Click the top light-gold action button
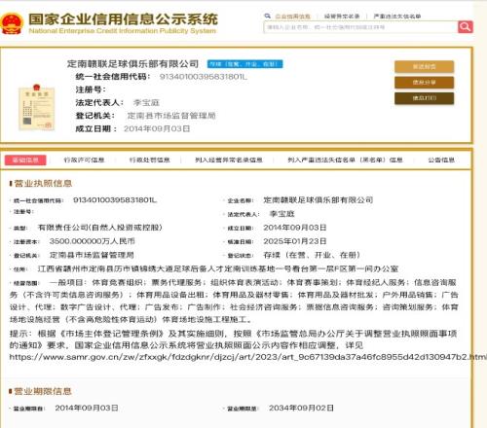487x428 pixels. point(424,66)
